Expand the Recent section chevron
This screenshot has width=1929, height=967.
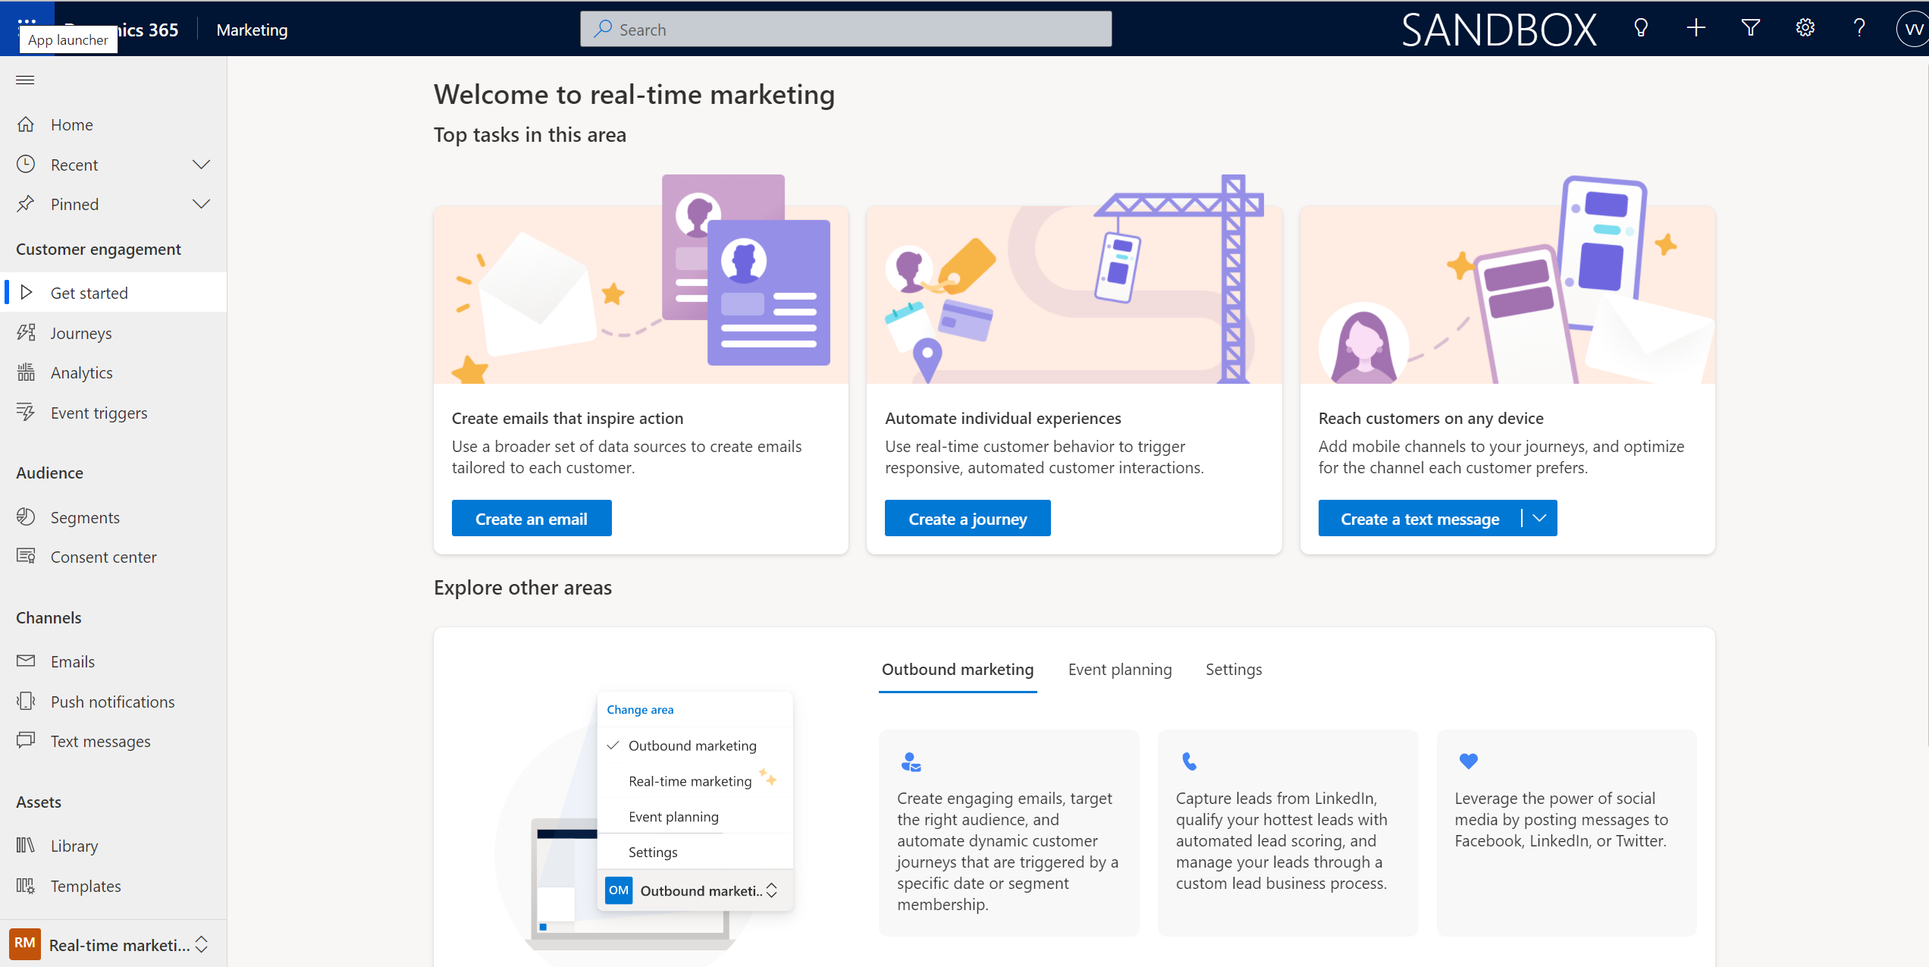pos(201,165)
